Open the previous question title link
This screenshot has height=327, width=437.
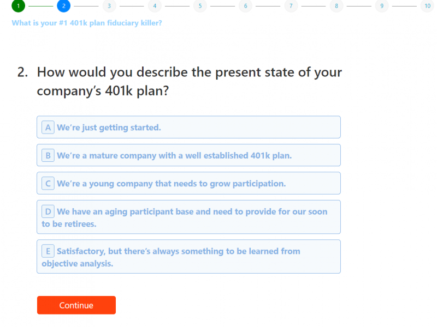click(87, 23)
